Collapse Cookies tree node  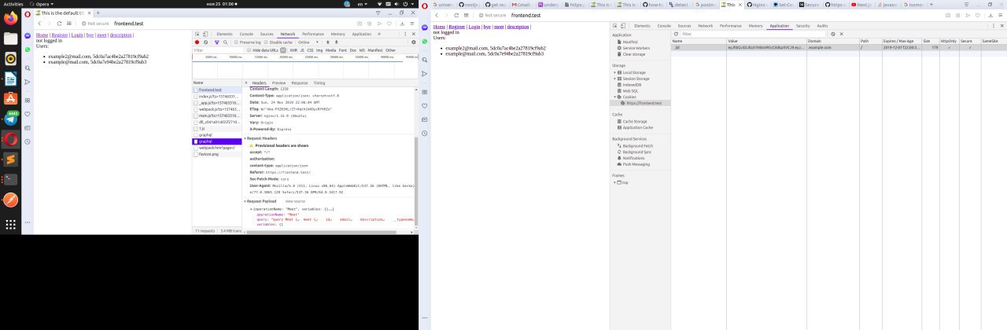click(x=615, y=97)
